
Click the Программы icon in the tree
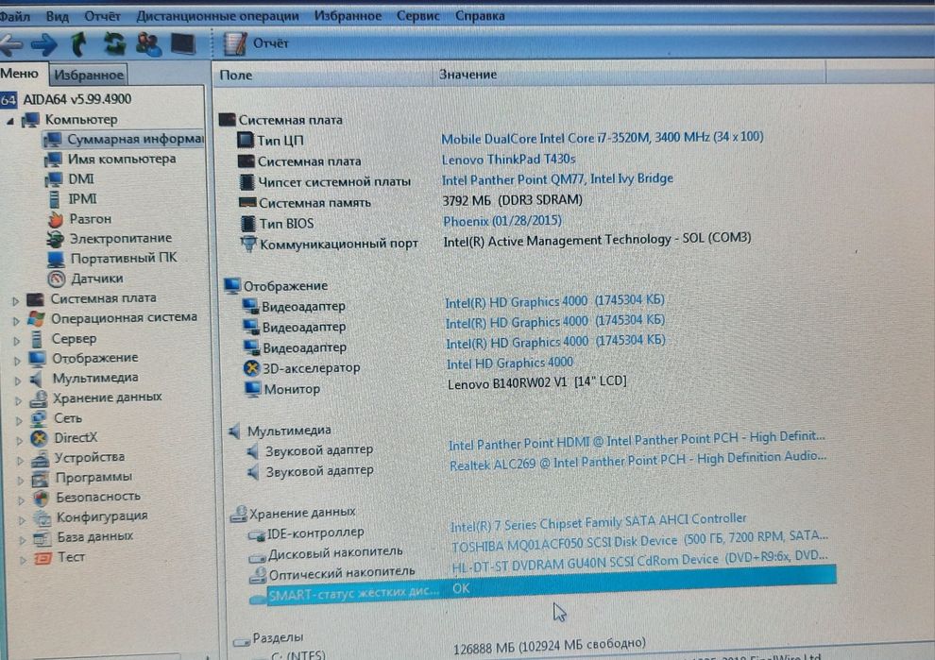click(41, 478)
